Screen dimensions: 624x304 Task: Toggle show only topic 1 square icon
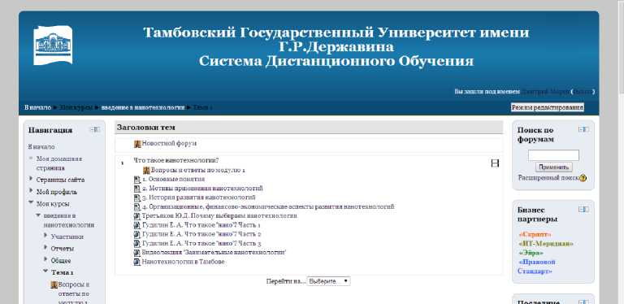pos(495,163)
